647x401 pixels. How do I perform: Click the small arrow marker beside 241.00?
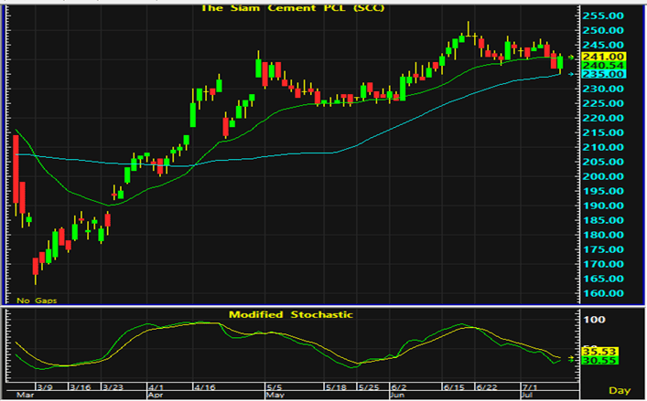pyautogui.click(x=571, y=58)
